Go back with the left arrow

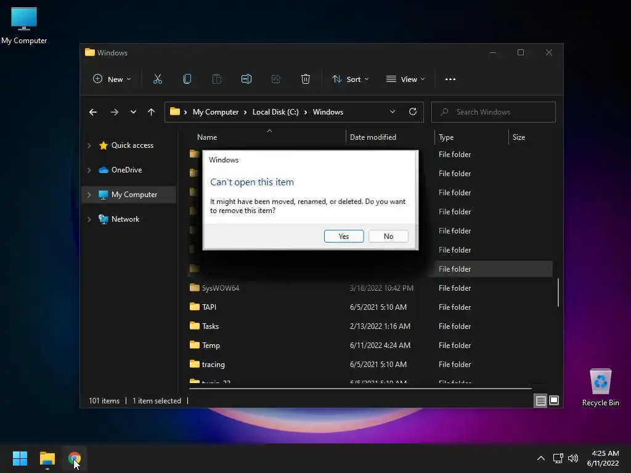point(93,112)
